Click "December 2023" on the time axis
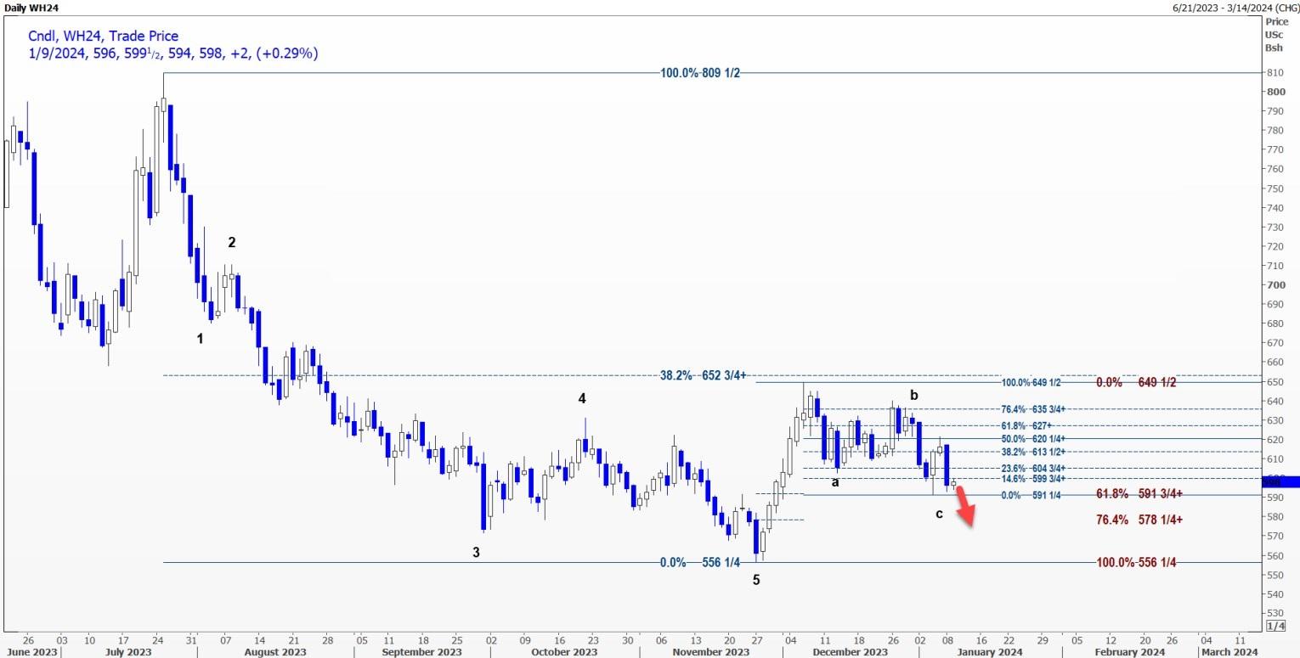Screen dimensions: 1300x658 coord(851,652)
